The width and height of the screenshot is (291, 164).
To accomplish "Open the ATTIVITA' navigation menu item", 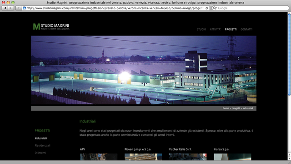I will [x=215, y=29].
